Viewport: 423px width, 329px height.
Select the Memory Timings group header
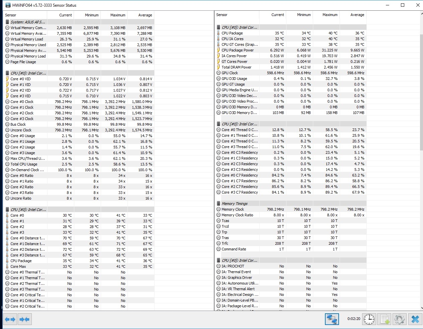[x=290, y=204]
